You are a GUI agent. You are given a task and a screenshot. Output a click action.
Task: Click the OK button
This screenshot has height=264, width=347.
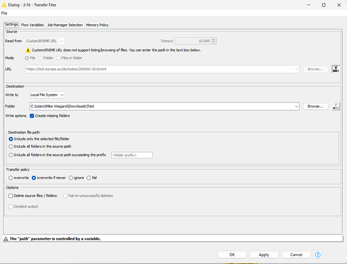tap(232, 254)
